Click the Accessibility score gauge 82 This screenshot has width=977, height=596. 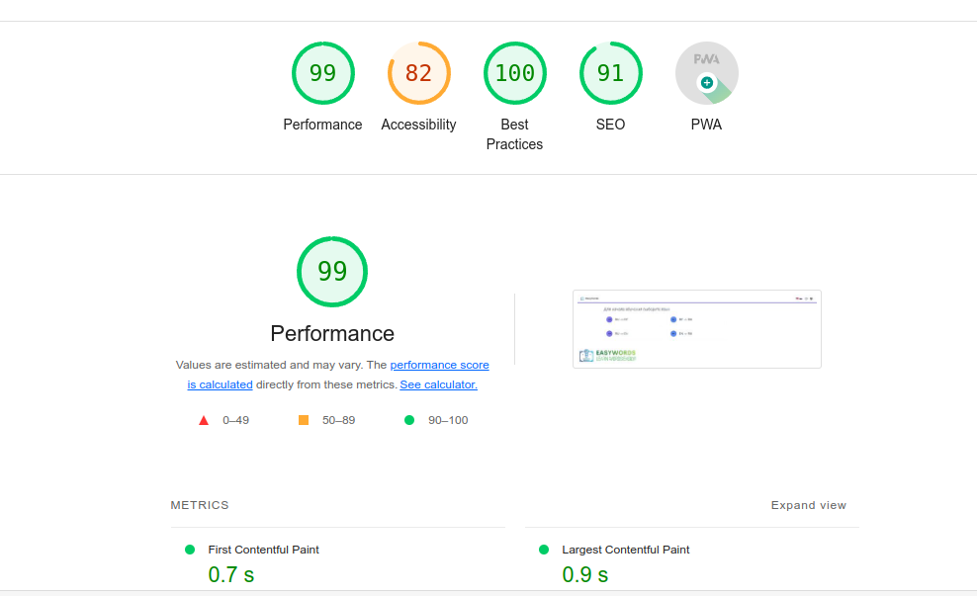coord(418,73)
